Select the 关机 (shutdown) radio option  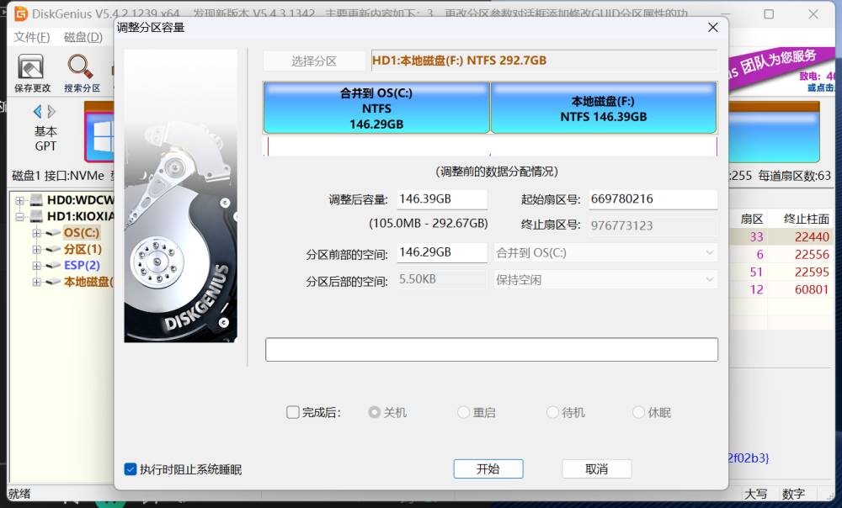click(375, 412)
